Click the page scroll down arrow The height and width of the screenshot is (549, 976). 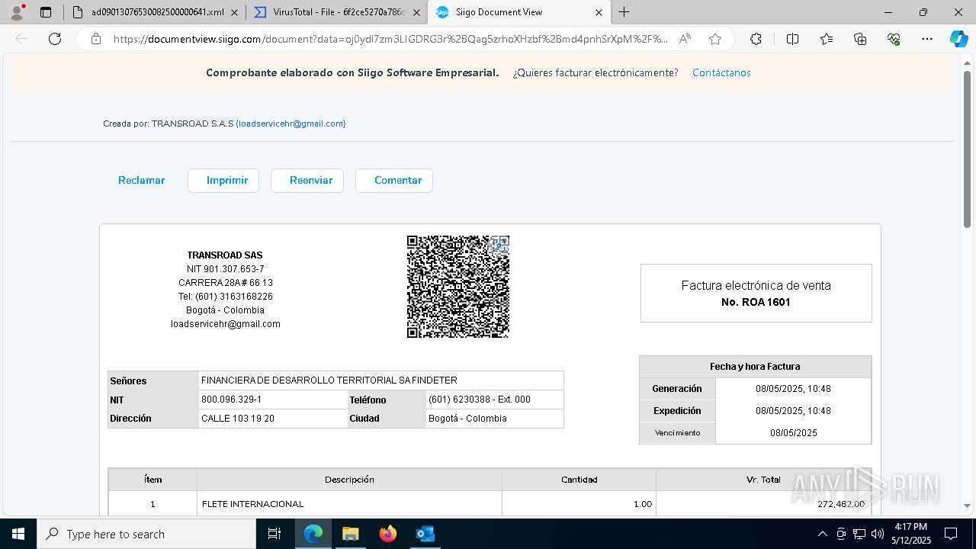(x=968, y=506)
